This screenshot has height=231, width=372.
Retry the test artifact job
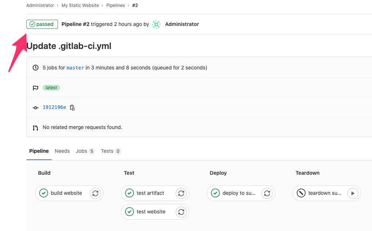tap(181, 193)
